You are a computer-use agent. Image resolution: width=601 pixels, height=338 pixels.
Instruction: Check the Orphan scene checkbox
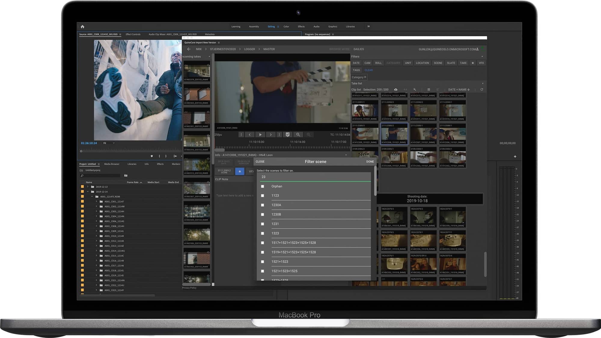[263, 186]
